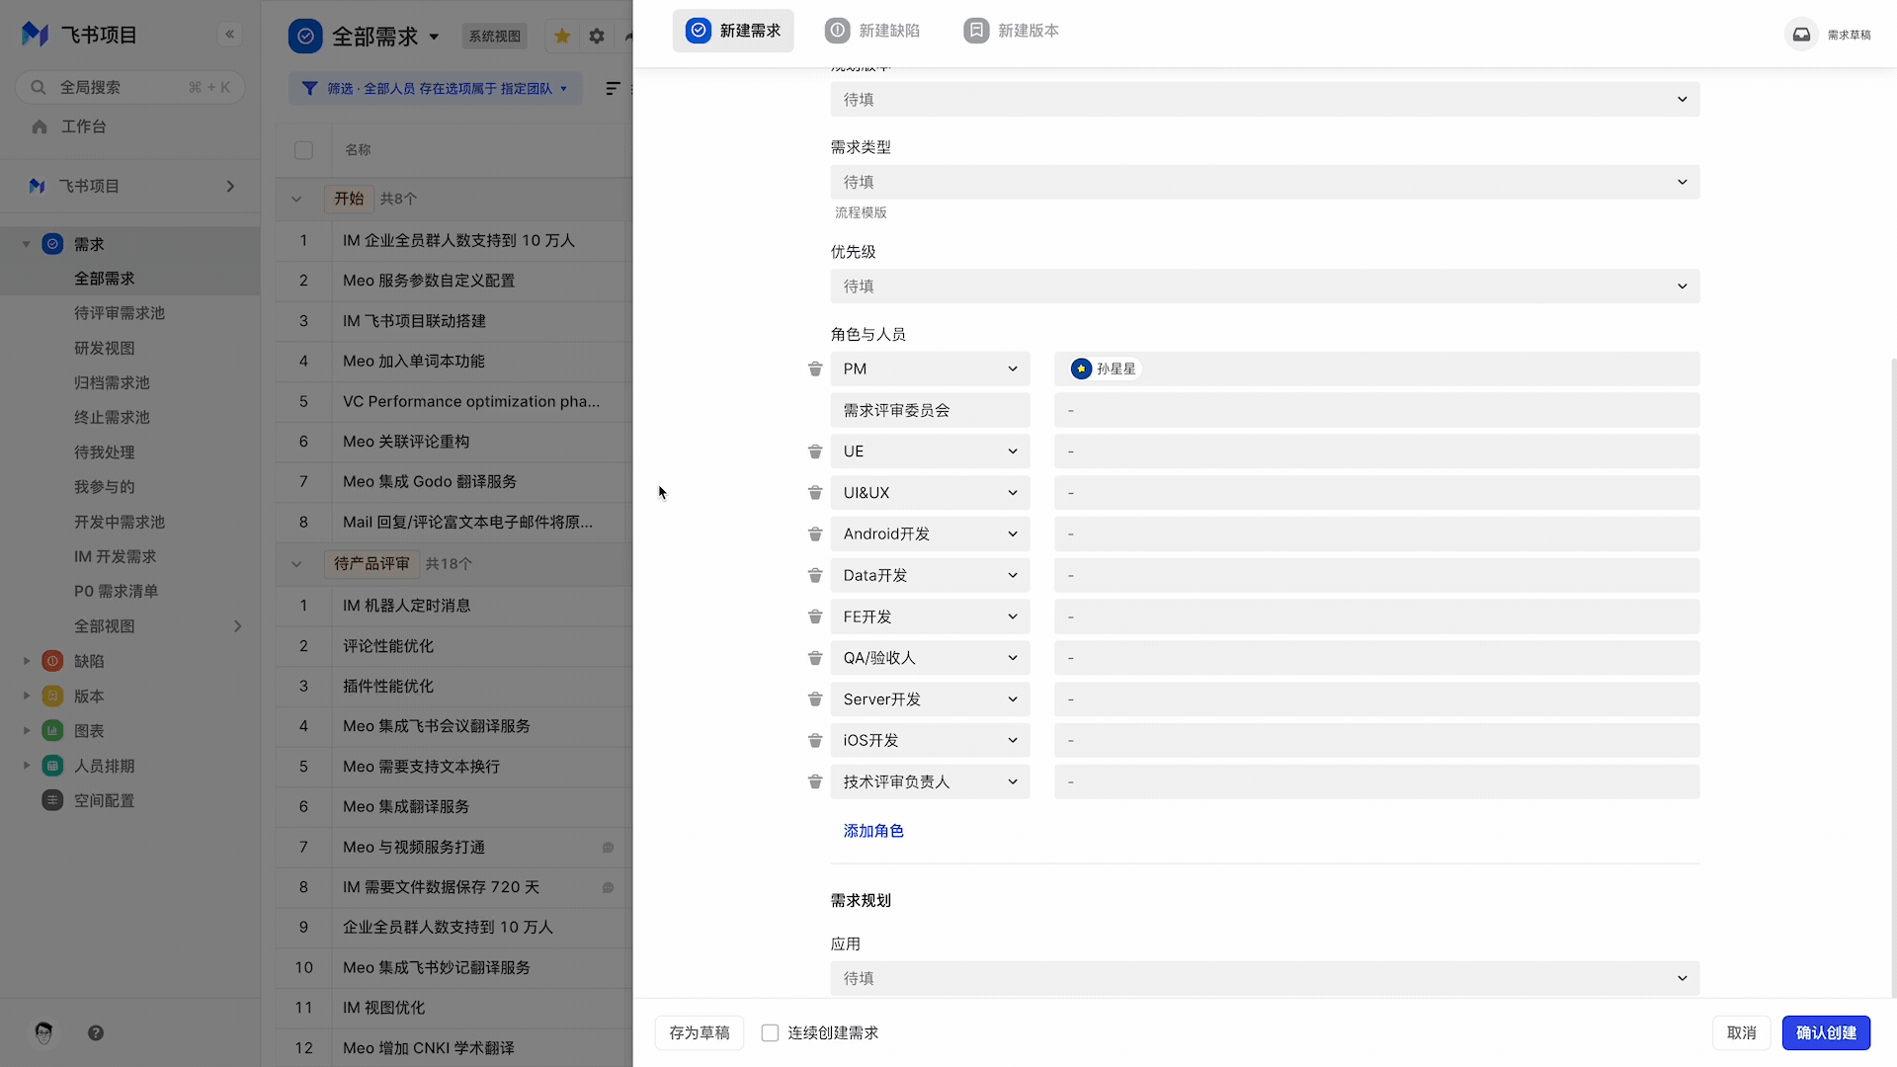Viewport: 1897px width, 1067px height.
Task: Click the star favorite icon
Action: pos(562,37)
